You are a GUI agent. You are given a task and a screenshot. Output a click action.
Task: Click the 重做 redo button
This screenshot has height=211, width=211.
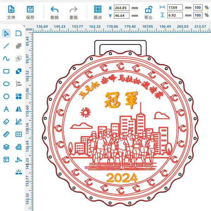(73, 12)
